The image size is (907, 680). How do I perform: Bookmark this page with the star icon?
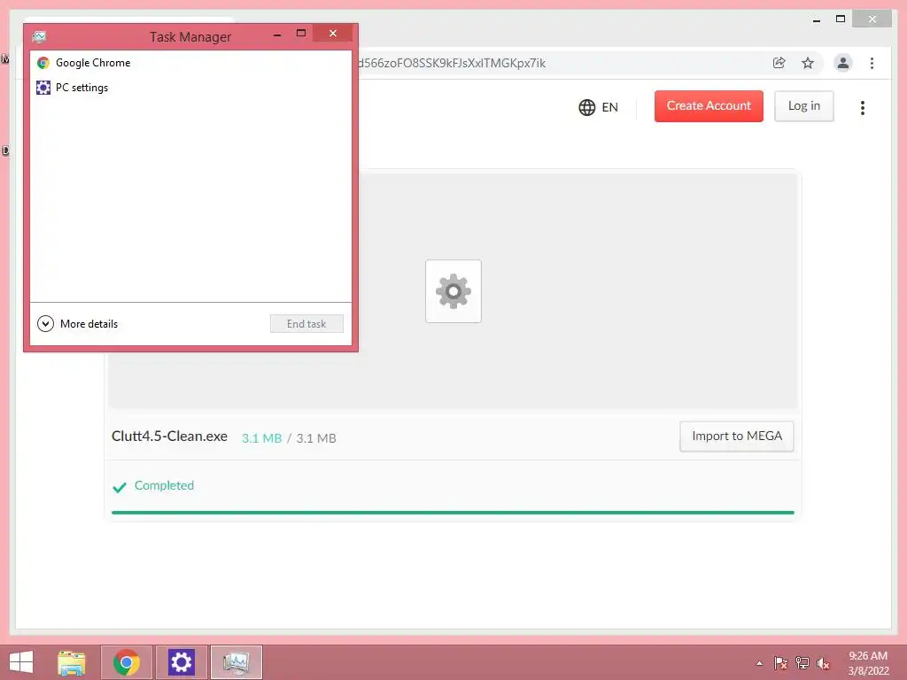point(808,63)
